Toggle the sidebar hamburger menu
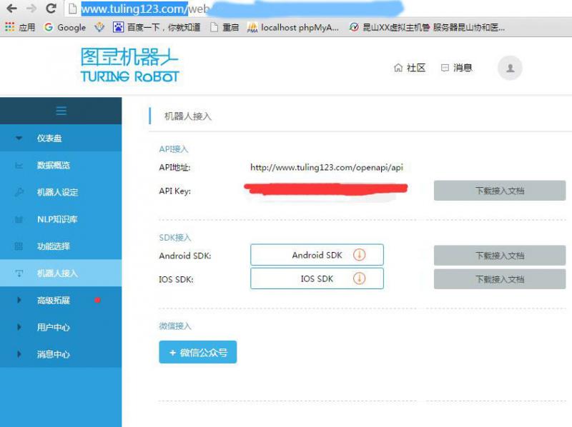572x427 pixels. point(61,111)
